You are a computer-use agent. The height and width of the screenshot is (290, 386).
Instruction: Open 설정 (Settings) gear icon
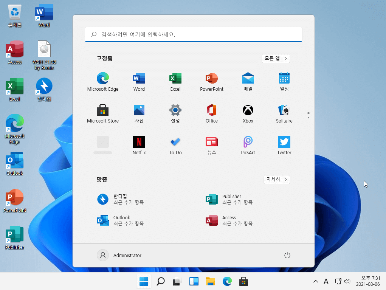175,113
